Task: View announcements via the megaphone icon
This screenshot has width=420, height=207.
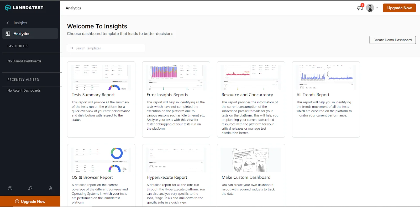Action: 359,8
